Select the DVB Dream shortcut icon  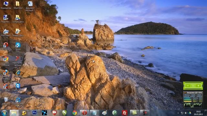pos(6,33)
